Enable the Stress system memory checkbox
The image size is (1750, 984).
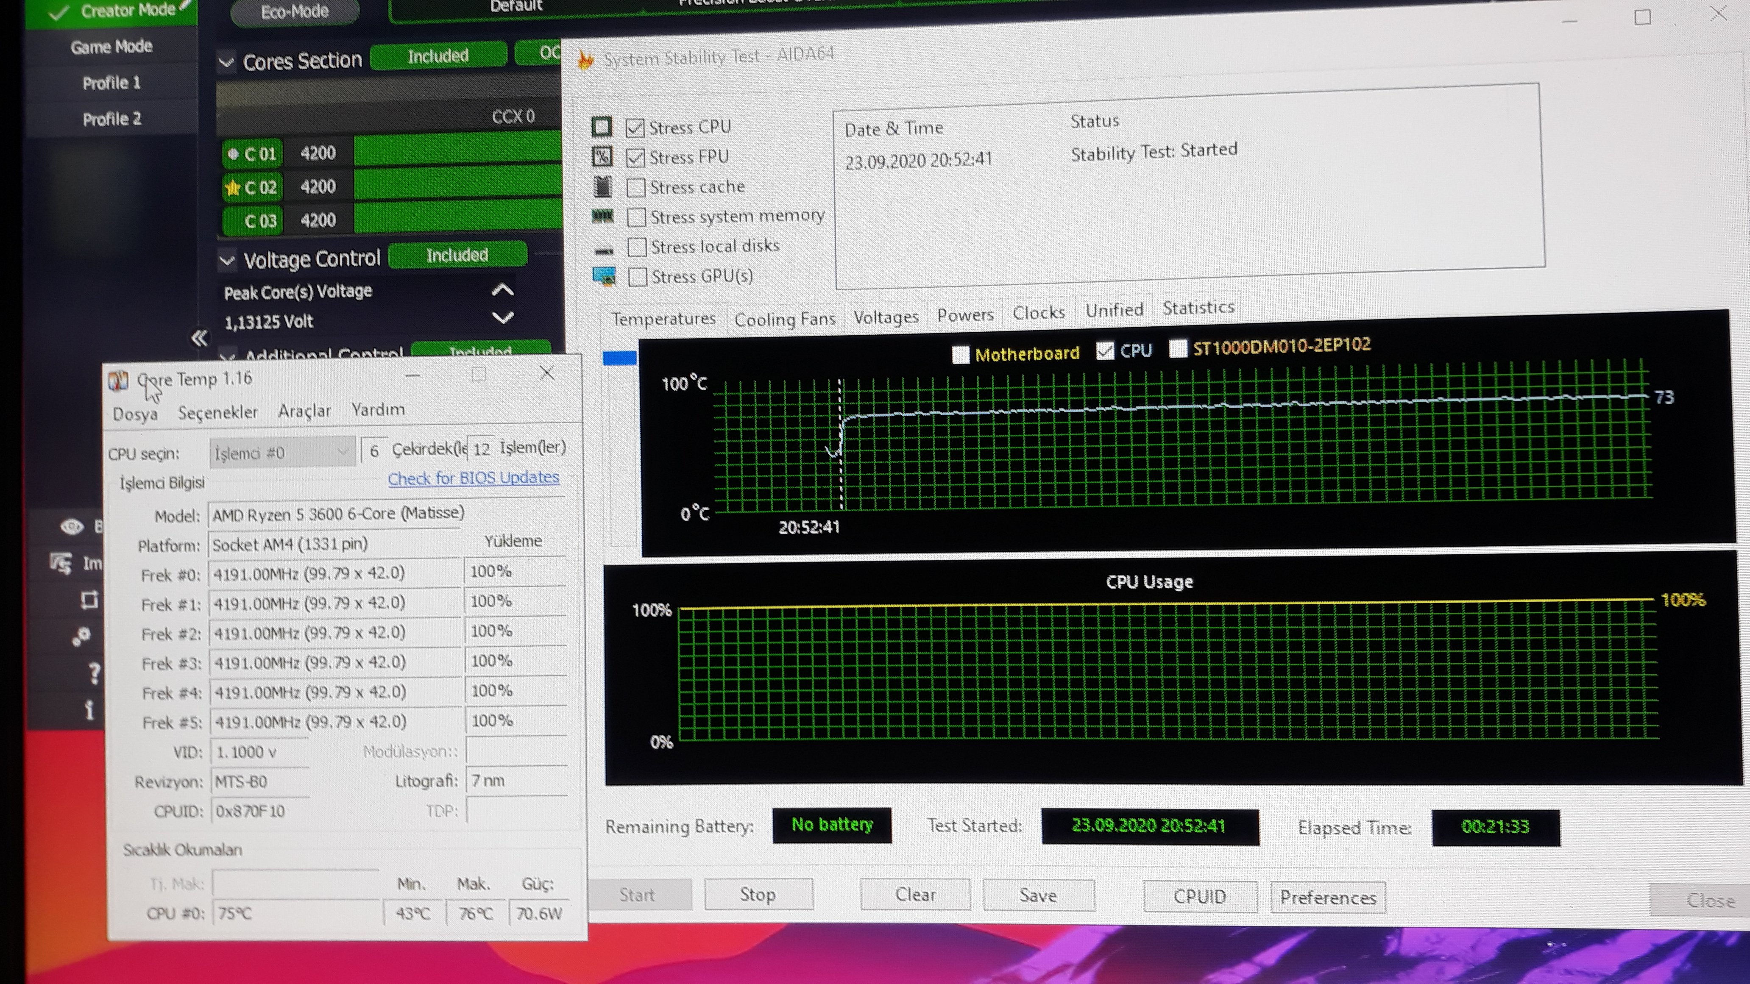(x=637, y=217)
